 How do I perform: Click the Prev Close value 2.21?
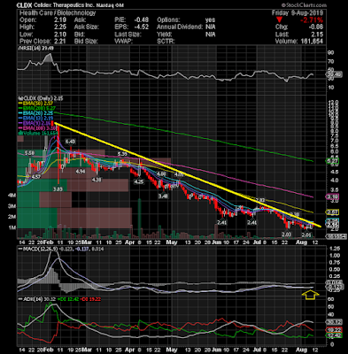tap(60, 42)
